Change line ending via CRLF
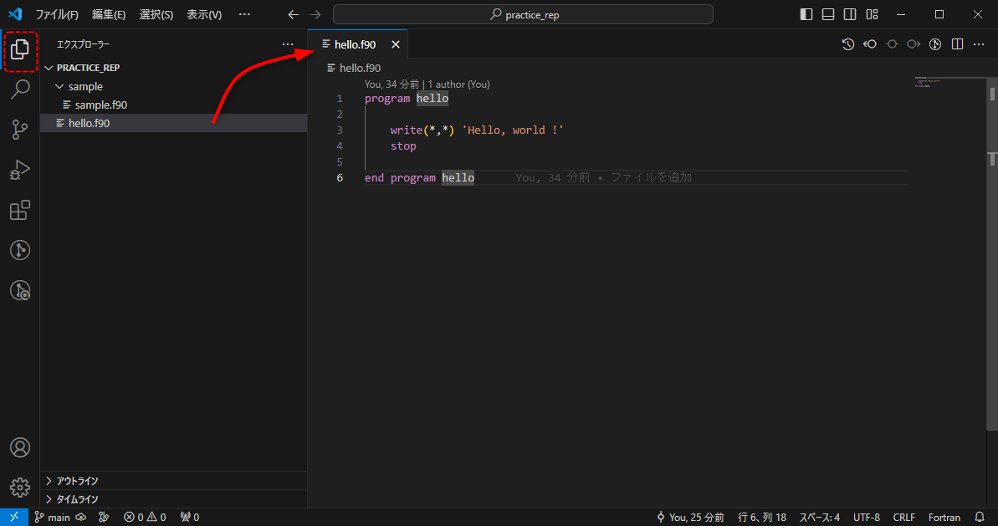Screen dimensions: 998x526 [903, 517]
